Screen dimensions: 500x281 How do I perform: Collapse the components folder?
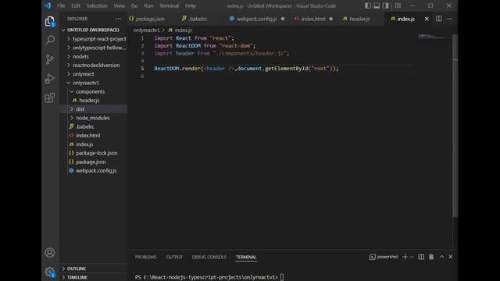click(93, 92)
